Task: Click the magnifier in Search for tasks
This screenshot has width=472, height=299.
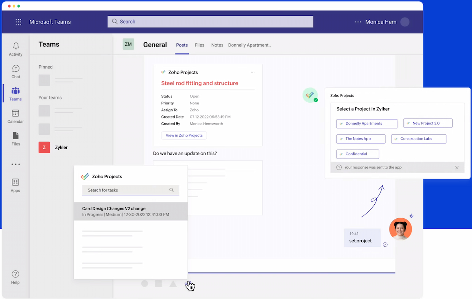Action: tap(172, 190)
